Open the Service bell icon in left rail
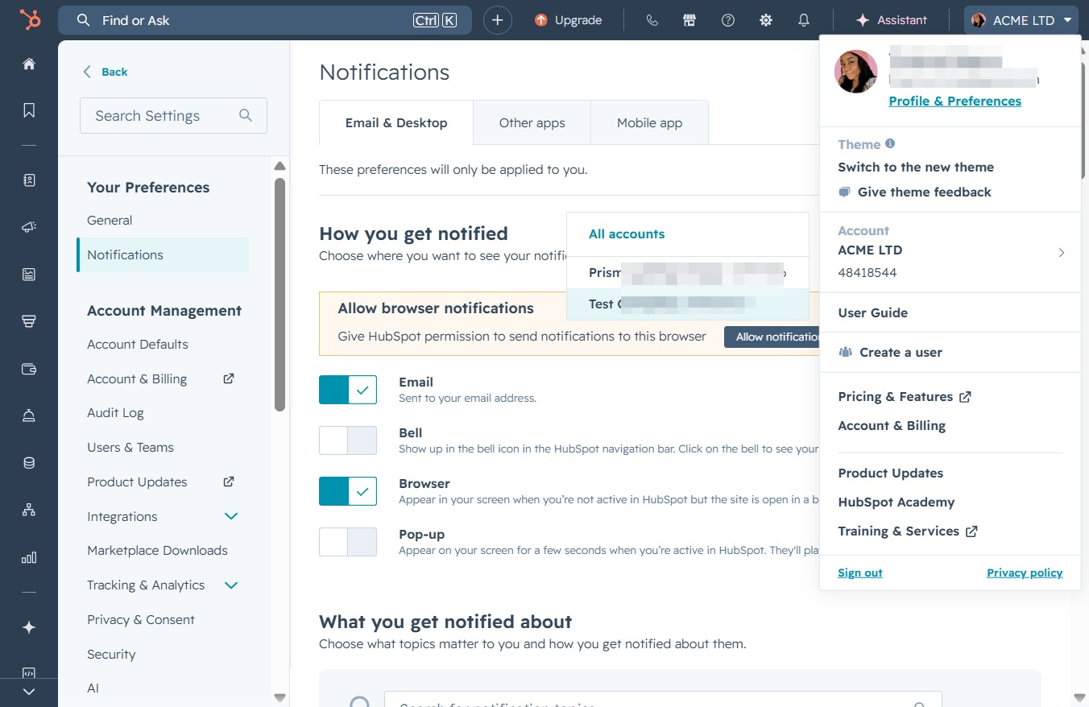The width and height of the screenshot is (1089, 707). pos(29,416)
